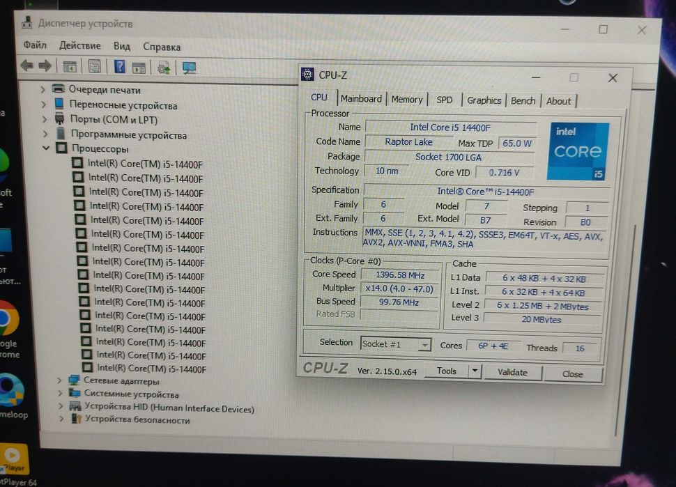Screen dimensions: 676x487
Task: Expand the Порты (COM и LPT) node
Action: 45,118
